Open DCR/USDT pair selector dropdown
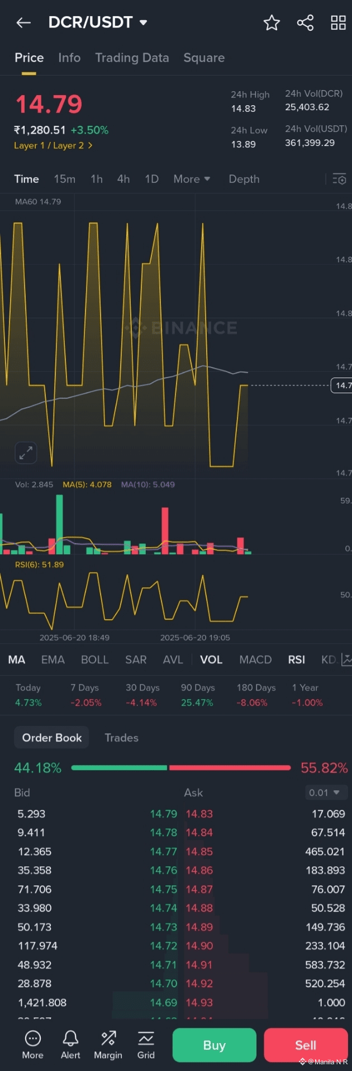 point(98,22)
